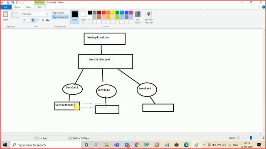Open the notification center icon

[259, 145]
